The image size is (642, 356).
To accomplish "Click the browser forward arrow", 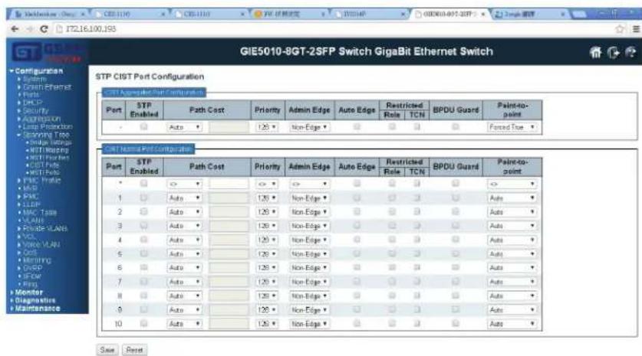I will click(x=29, y=29).
